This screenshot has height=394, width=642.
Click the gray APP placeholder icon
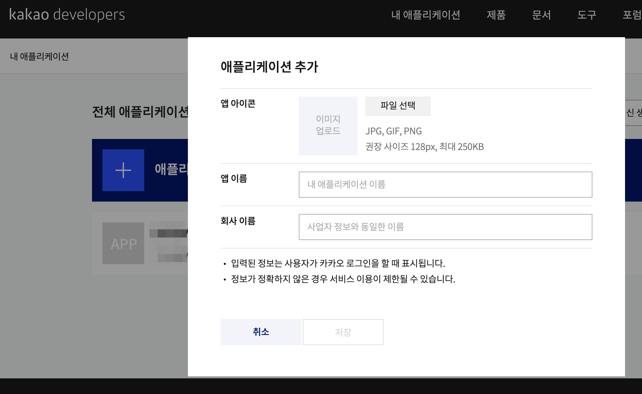pyautogui.click(x=123, y=243)
